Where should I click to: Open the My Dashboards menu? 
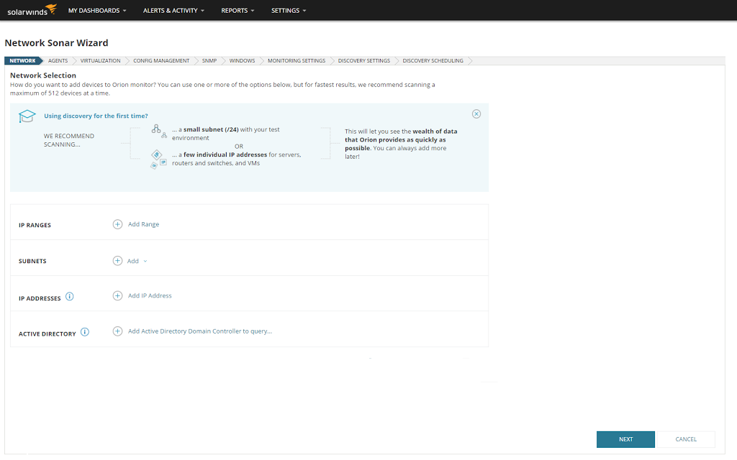click(97, 11)
